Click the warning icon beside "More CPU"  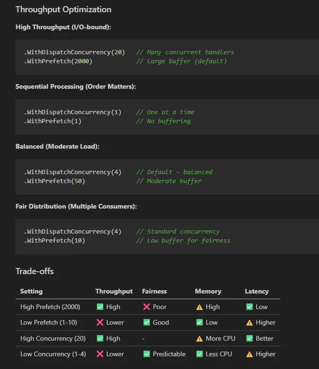tap(199, 338)
